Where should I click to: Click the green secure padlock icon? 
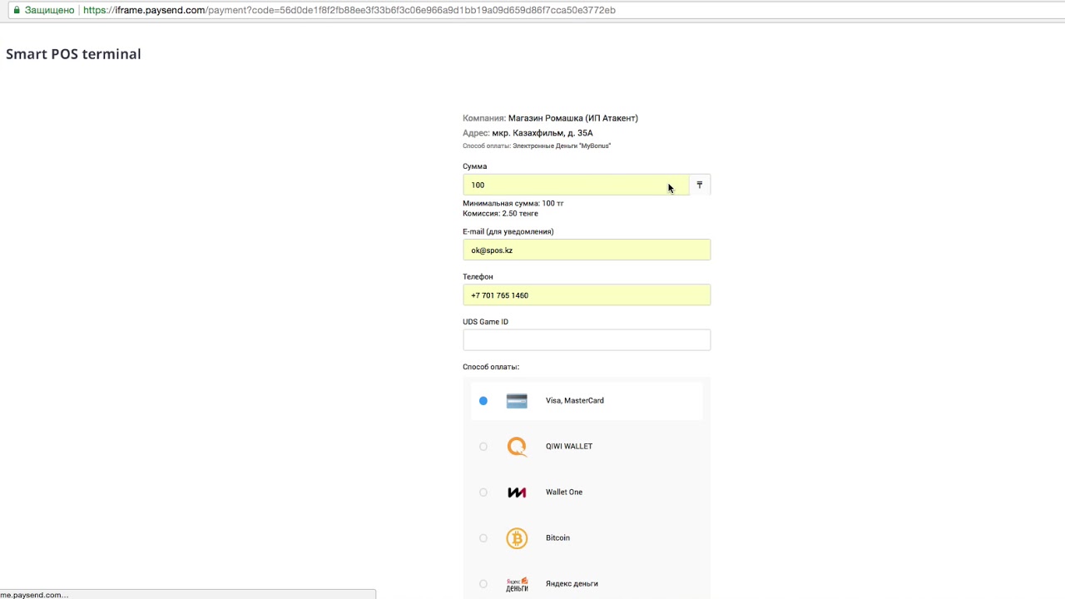coord(16,10)
